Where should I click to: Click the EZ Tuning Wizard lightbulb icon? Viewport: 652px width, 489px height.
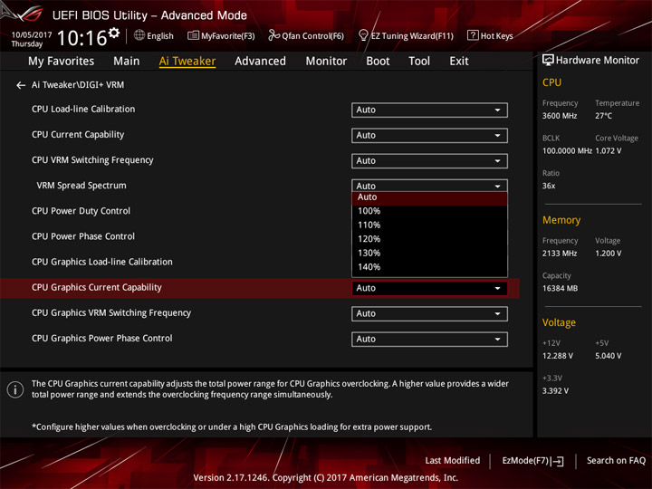point(363,35)
